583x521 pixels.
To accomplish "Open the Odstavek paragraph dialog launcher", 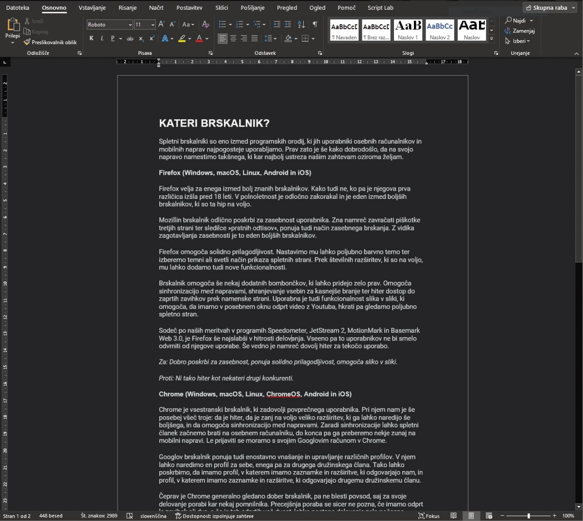I will click(x=320, y=53).
